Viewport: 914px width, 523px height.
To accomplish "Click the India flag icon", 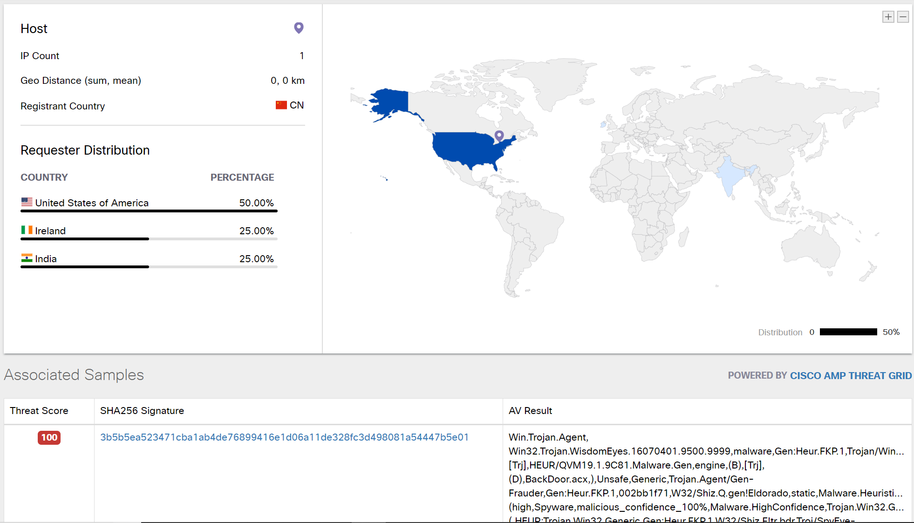I will click(x=27, y=258).
